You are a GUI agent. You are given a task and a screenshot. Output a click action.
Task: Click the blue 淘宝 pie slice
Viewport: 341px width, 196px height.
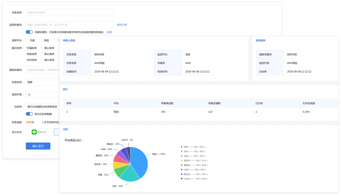139,160
